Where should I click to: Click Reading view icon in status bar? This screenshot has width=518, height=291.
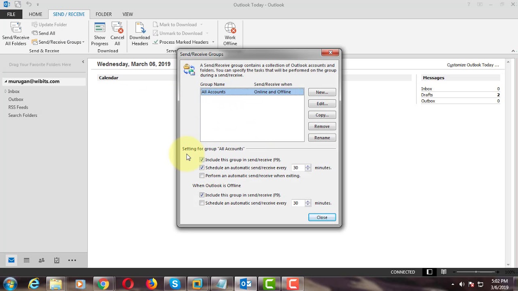[x=444, y=272]
